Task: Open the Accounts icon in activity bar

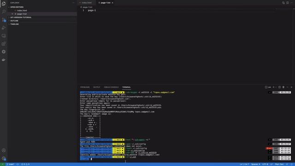Action: pos(4,150)
